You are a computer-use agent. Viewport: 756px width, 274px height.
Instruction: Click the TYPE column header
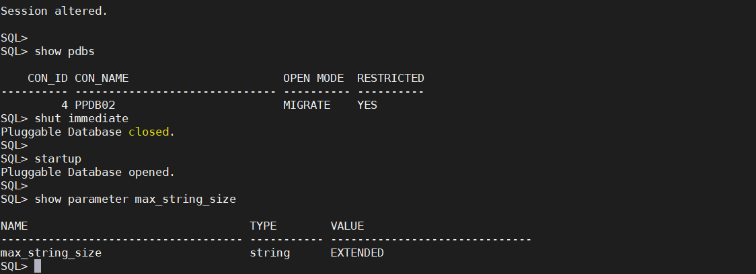pos(263,226)
